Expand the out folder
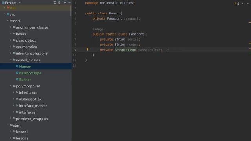 click(4, 8)
